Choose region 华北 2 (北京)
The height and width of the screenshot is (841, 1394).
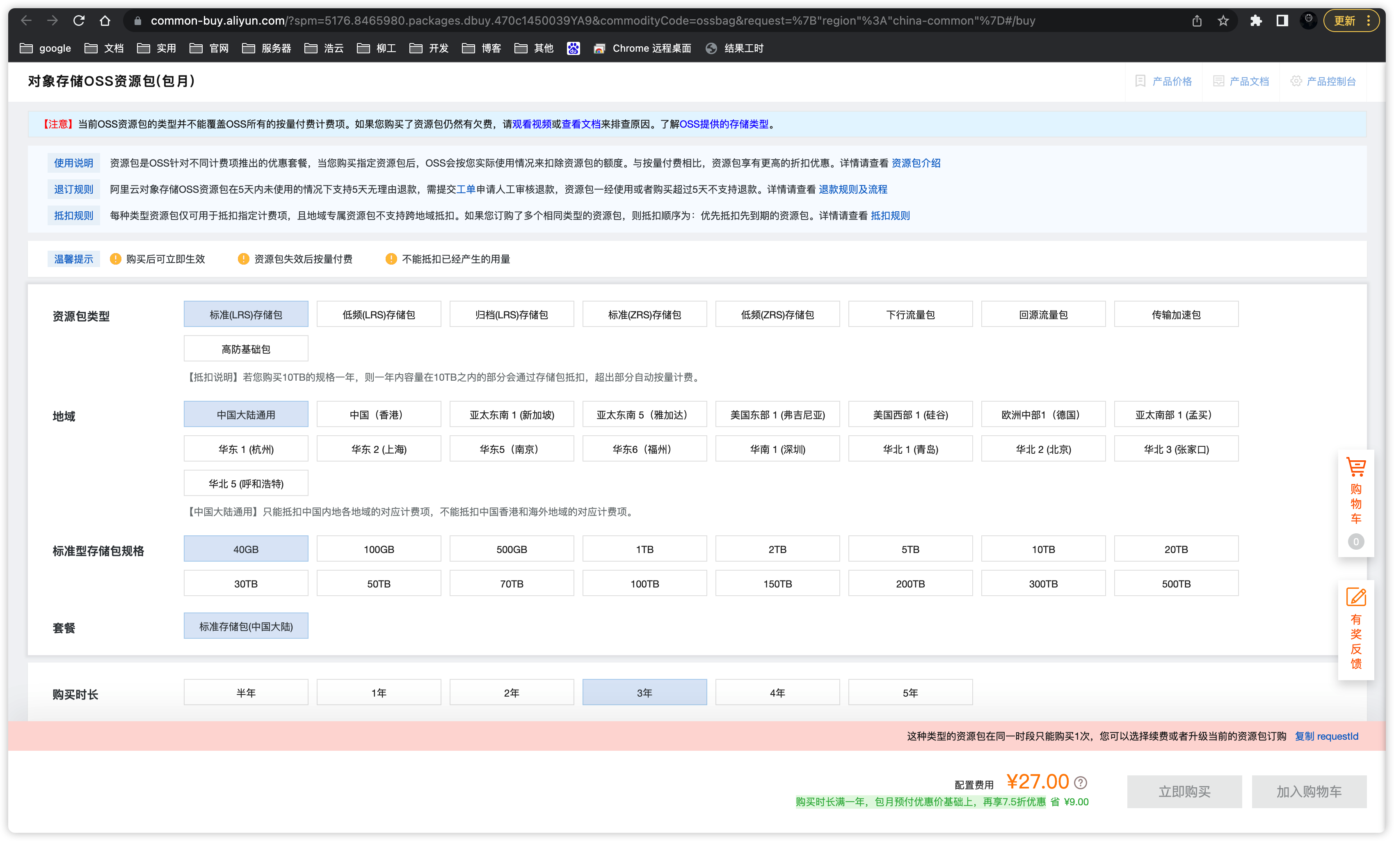point(1043,449)
